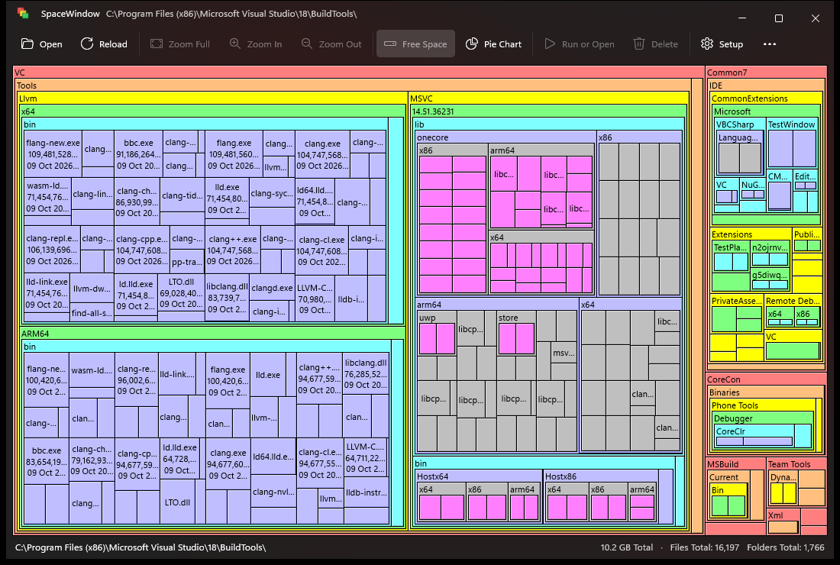Select the clangd.exe block

(x=272, y=288)
